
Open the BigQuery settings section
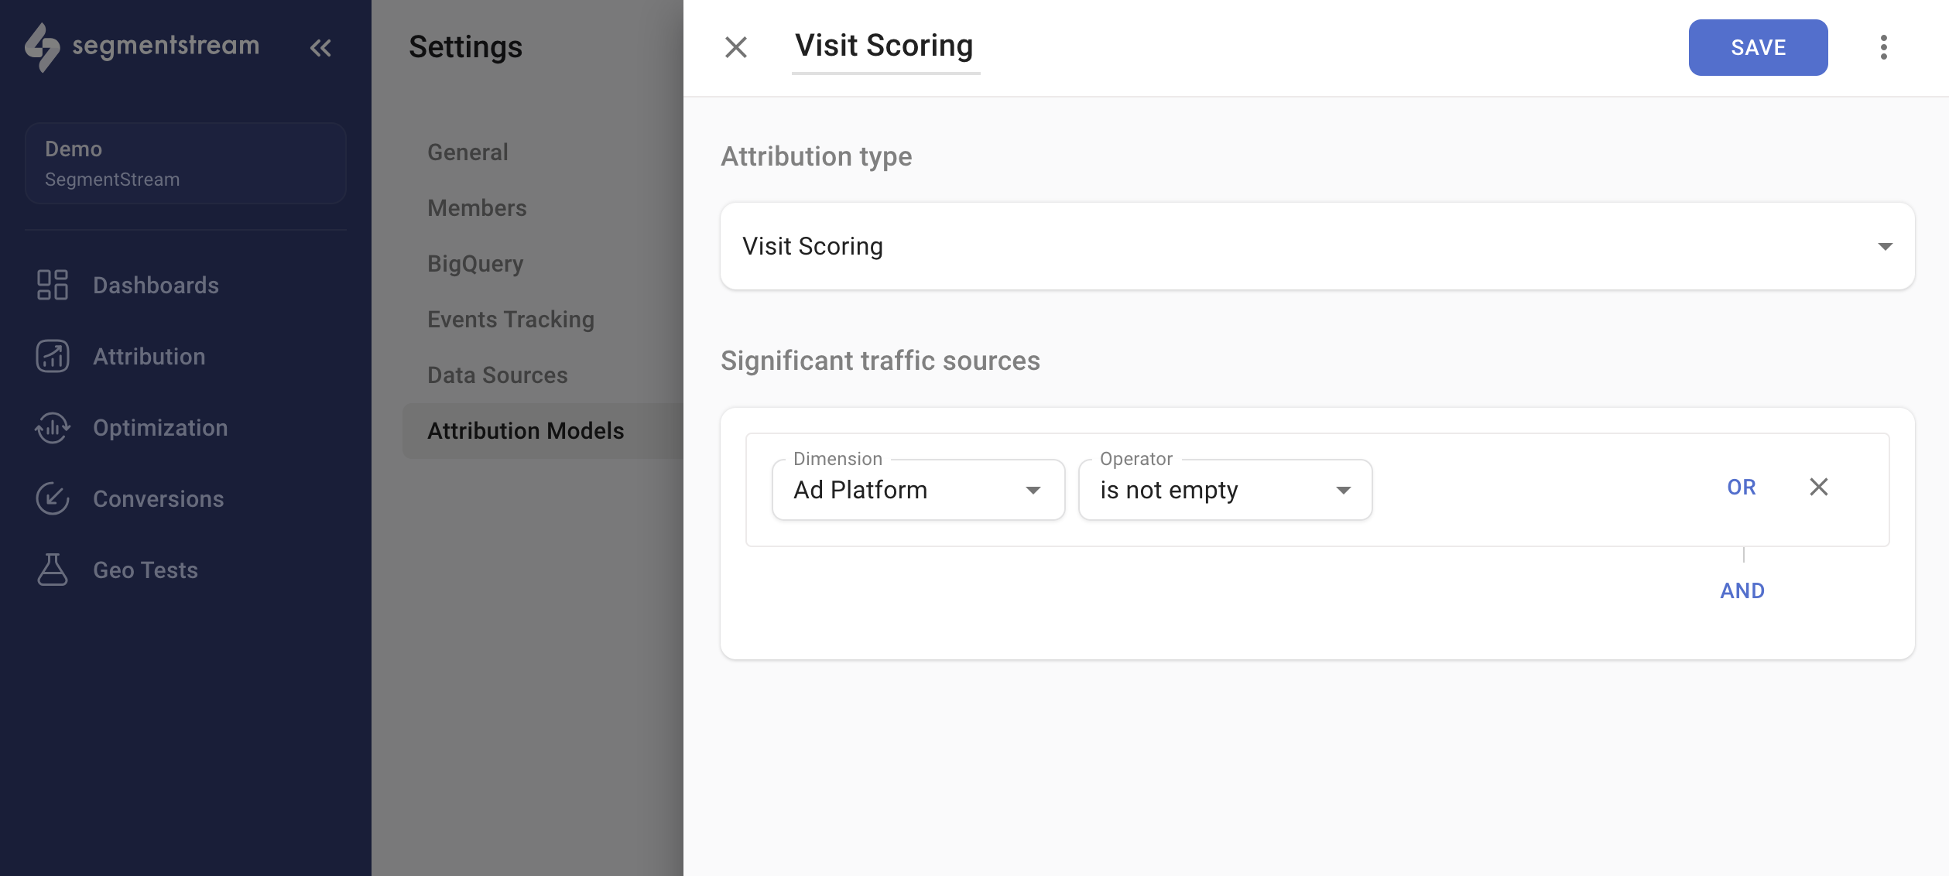pyautogui.click(x=475, y=263)
